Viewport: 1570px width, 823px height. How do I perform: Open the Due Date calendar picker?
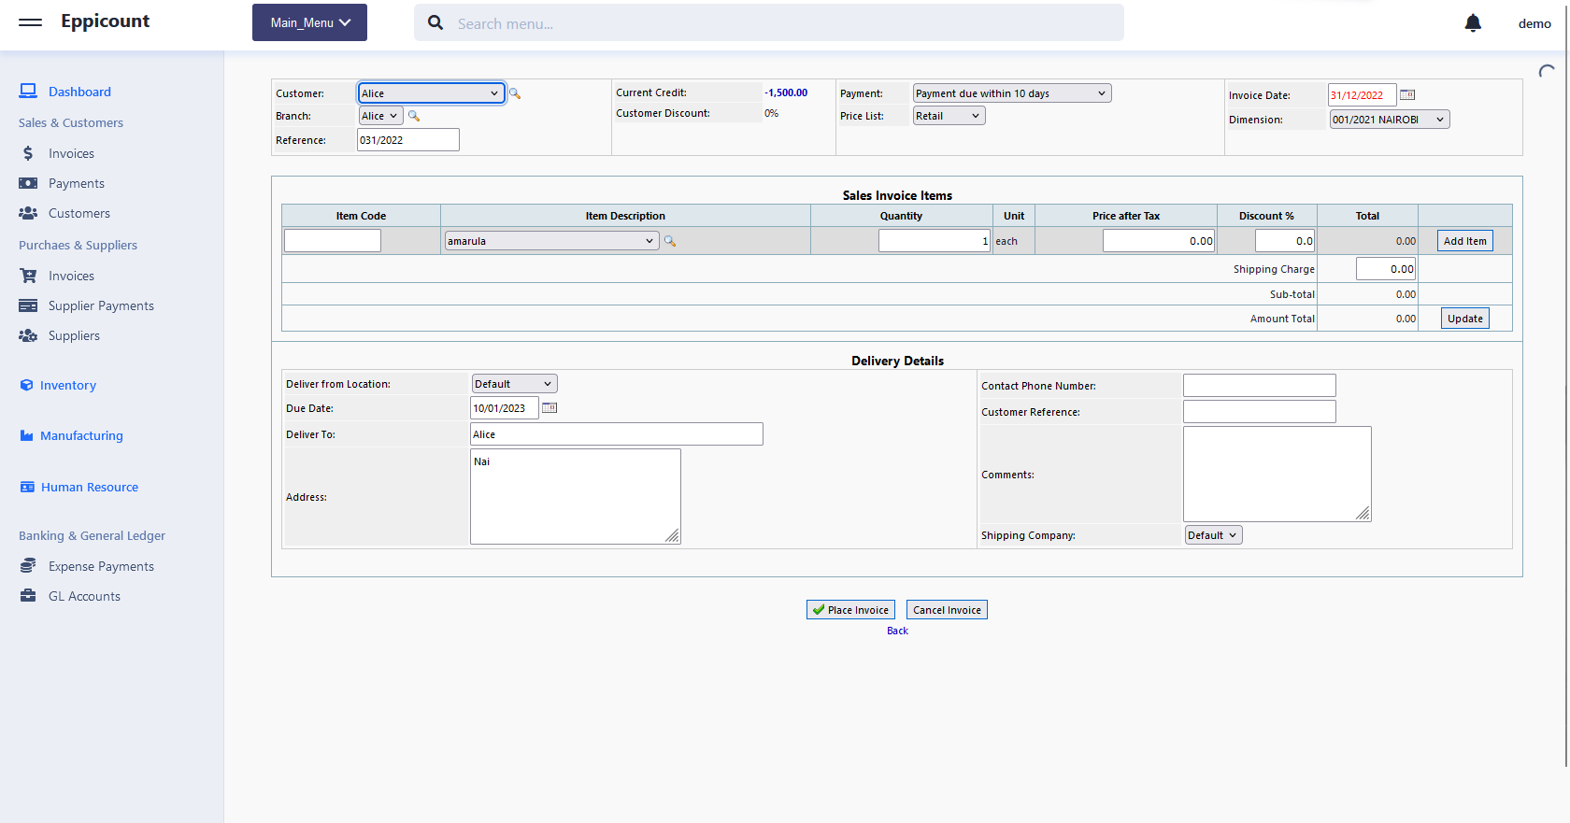(549, 408)
